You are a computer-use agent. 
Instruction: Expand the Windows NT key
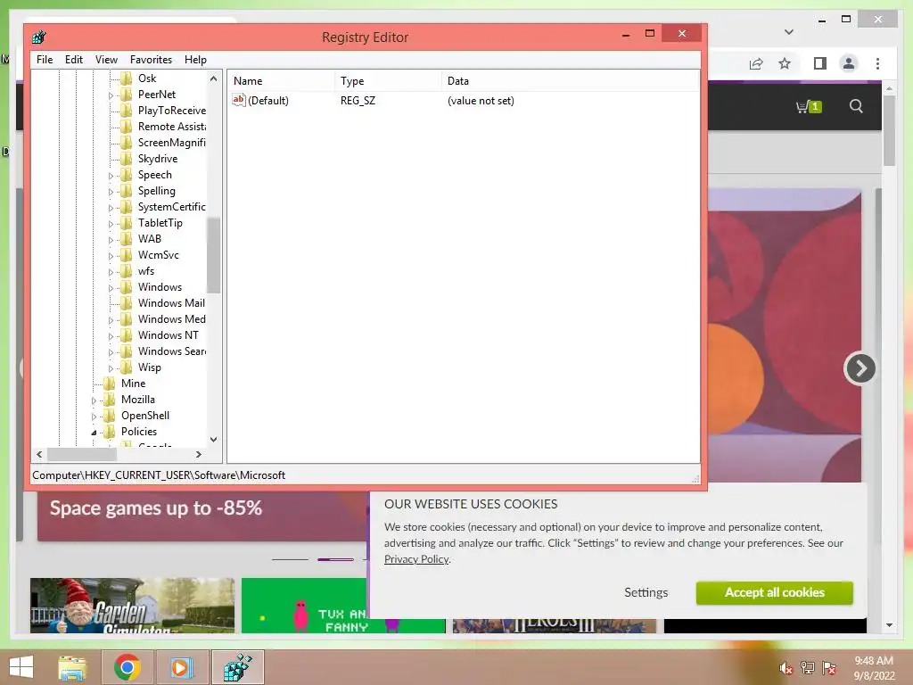tap(111, 336)
